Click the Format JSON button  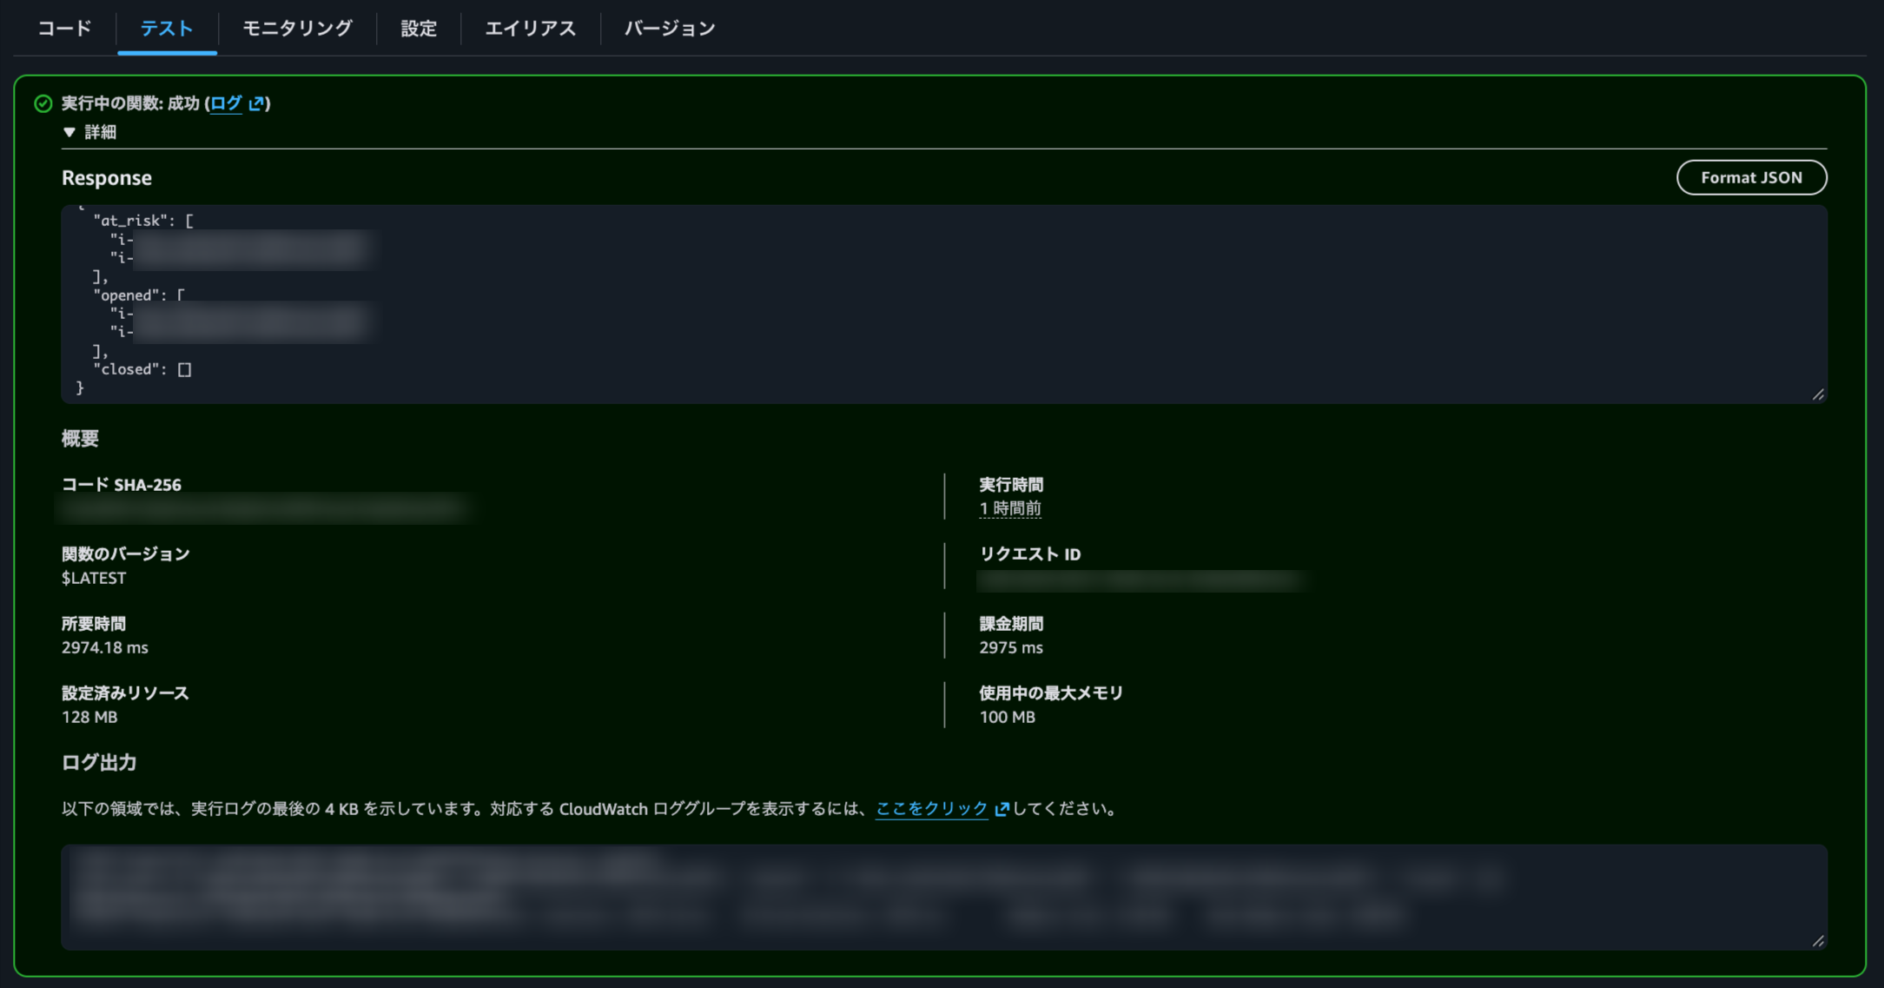tap(1751, 177)
